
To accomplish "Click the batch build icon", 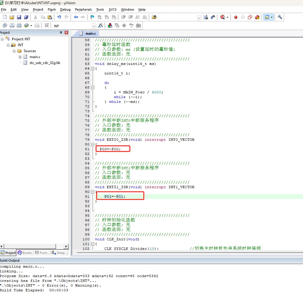I will point(26,25).
